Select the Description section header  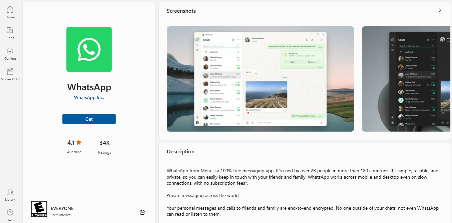180,151
